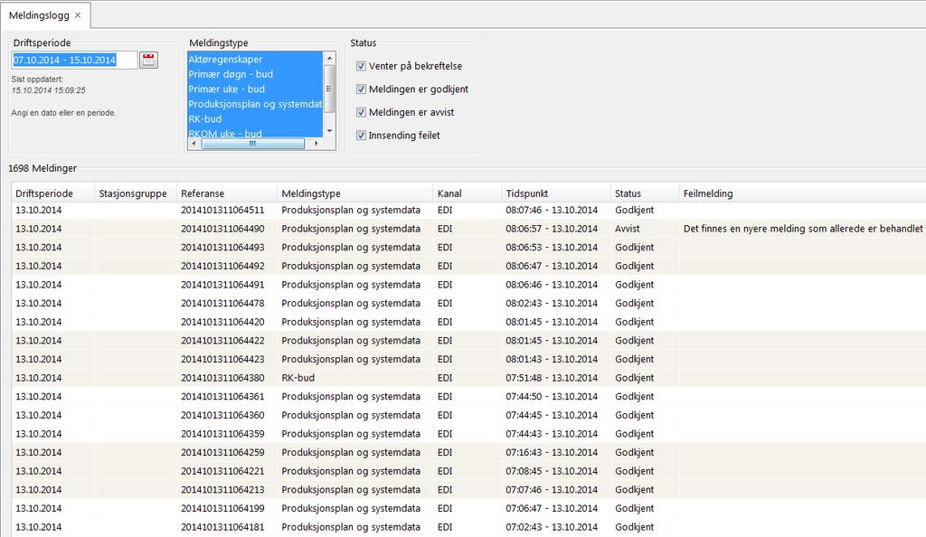Click the Meldingstype list scroll left arrow
This screenshot has height=537, width=926.
194,144
